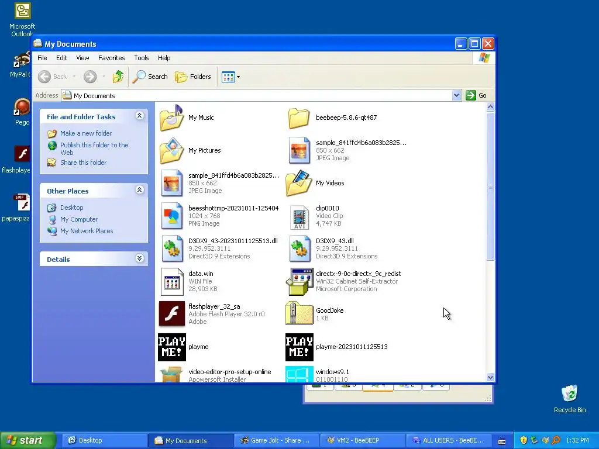
Task: Expand the Address bar dropdown arrow
Action: 456,95
